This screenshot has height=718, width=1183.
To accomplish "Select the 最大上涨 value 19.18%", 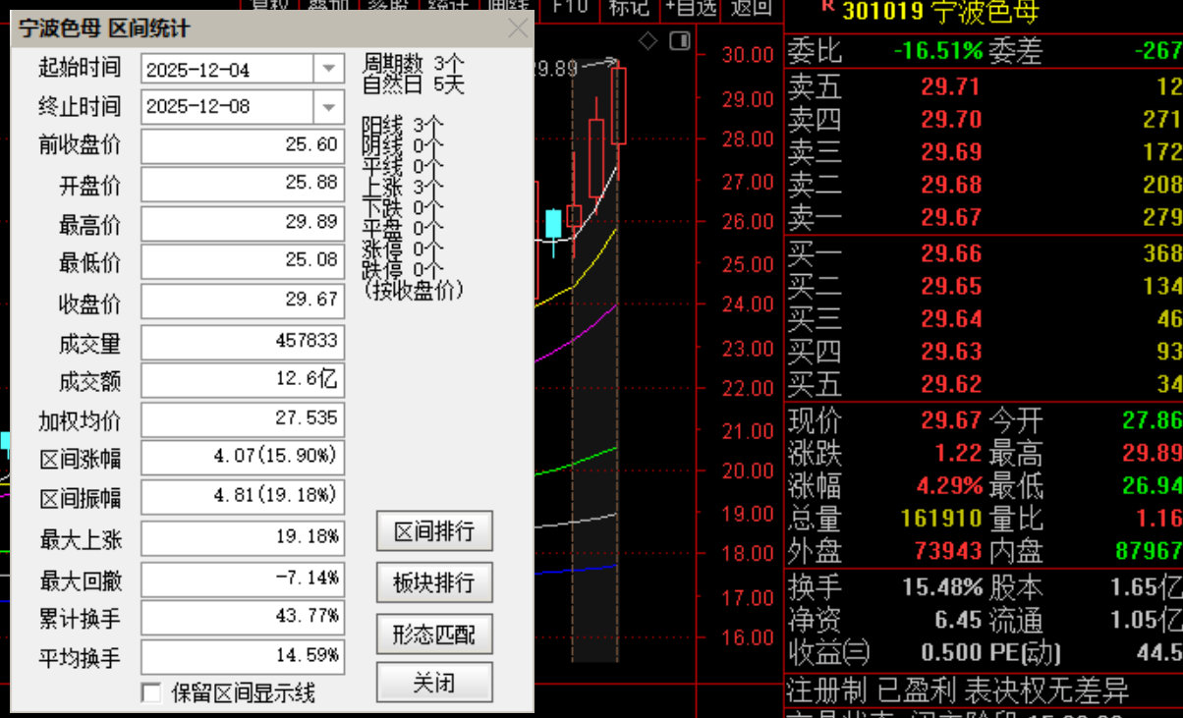I will [243, 538].
